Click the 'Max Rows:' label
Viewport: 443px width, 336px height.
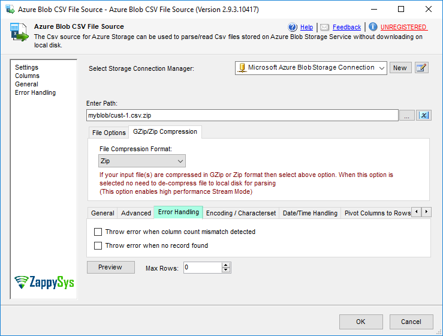(162, 268)
